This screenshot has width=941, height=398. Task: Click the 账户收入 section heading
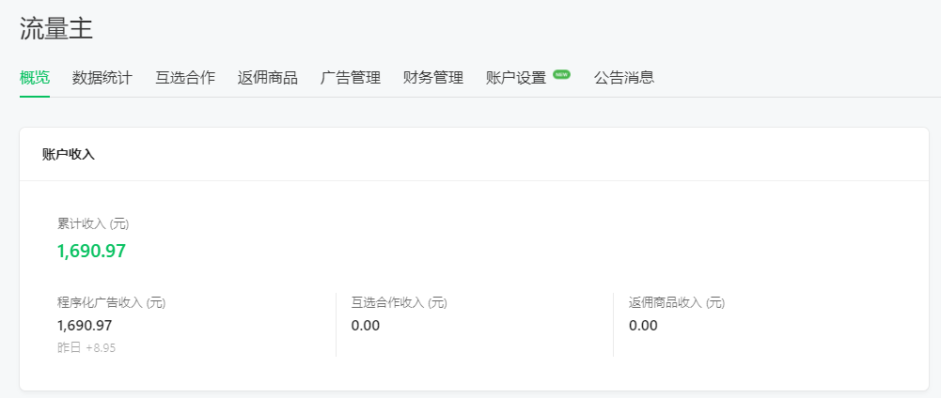[69, 154]
